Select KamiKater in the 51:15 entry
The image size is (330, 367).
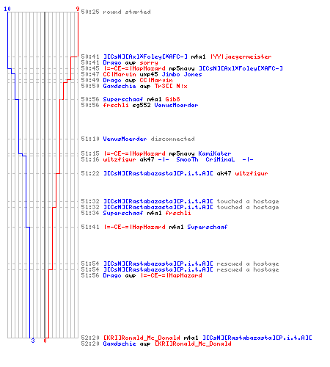215,153
